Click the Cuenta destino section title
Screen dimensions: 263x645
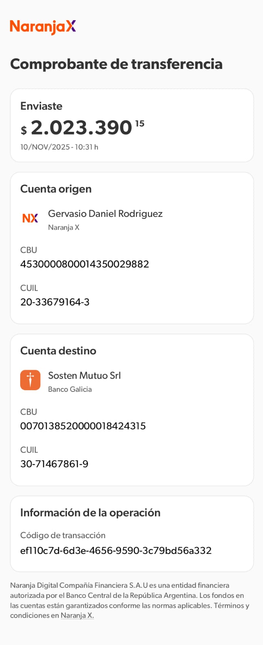coord(58,350)
